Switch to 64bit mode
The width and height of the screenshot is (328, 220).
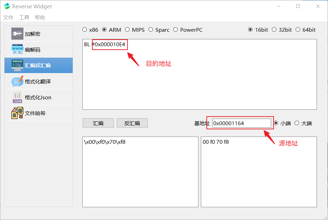coord(306,30)
